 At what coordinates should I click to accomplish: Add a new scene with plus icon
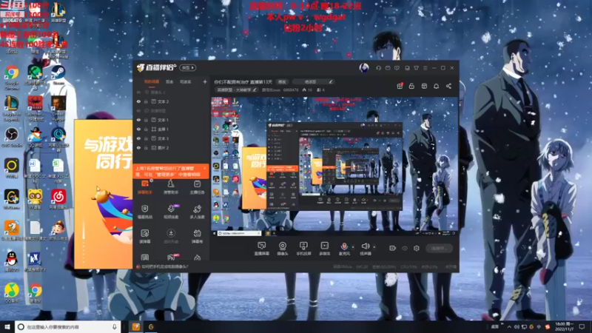coord(205,81)
